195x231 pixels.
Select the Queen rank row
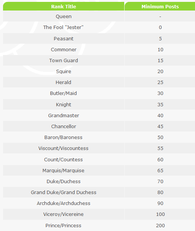pos(99,16)
